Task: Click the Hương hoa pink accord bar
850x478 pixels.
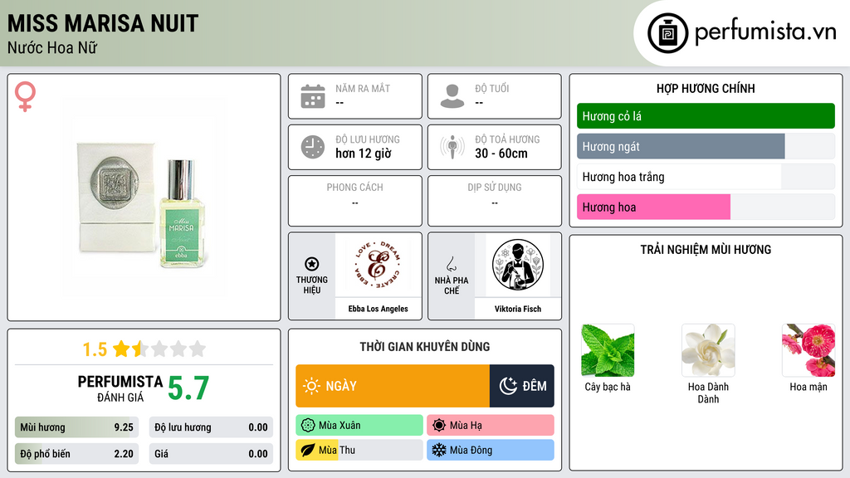Action: [x=654, y=207]
